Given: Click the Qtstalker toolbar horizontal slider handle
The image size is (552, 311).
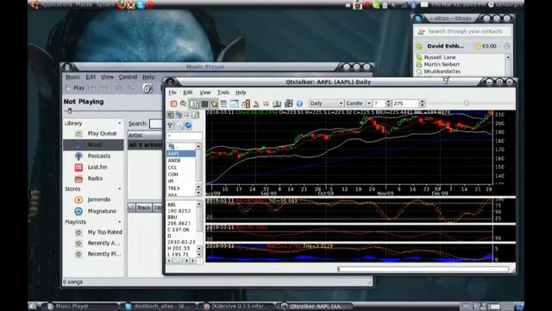Looking at the screenshot, I should (467, 104).
